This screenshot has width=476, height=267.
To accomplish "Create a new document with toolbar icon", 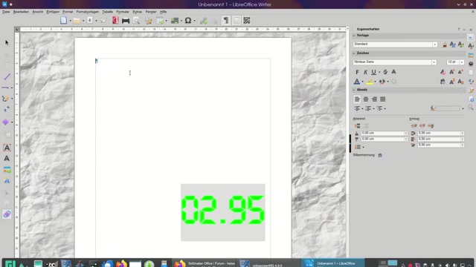I will (63, 20).
